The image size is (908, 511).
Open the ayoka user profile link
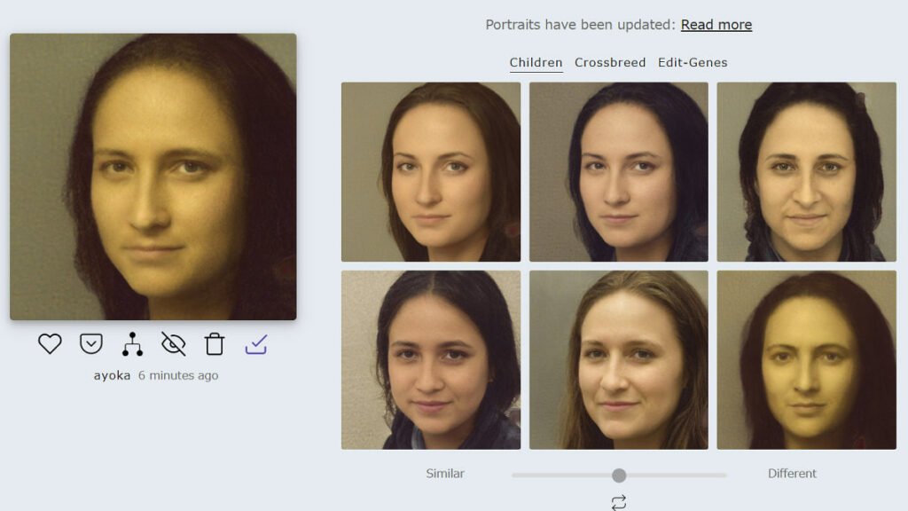pos(112,375)
